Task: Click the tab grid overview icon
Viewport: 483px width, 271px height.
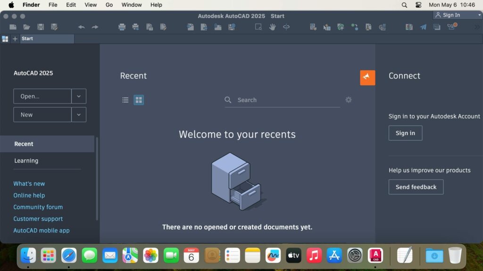Action: click(5, 39)
